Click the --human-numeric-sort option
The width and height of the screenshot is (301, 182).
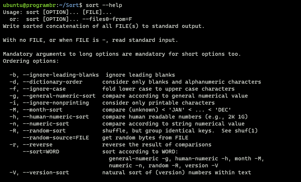(56, 117)
